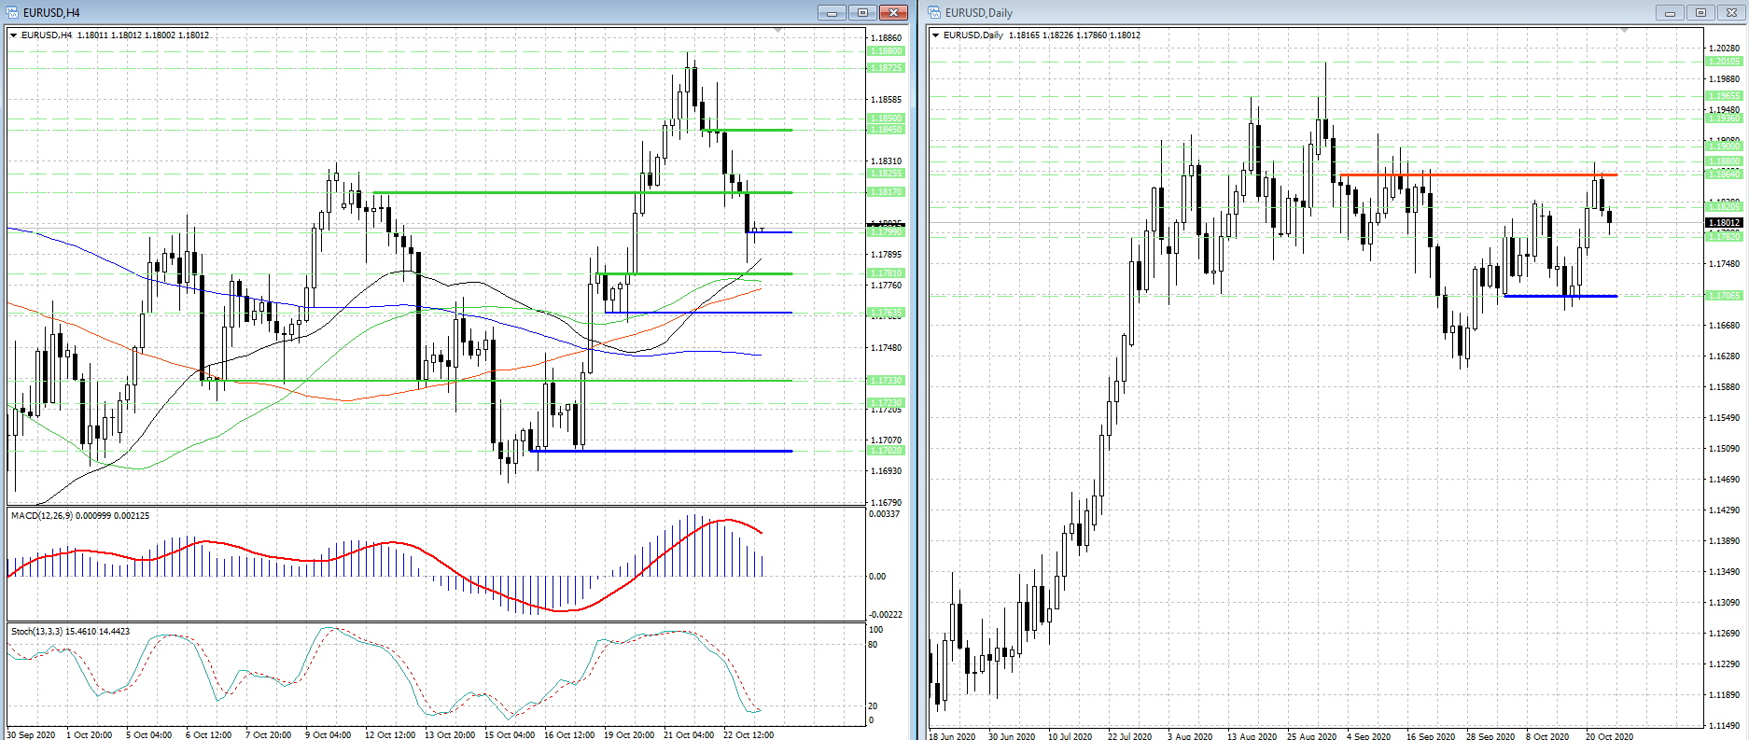Click the 1.18255 green price label on H4
Viewport: 1749px width, 740px height.
pyautogui.click(x=886, y=174)
